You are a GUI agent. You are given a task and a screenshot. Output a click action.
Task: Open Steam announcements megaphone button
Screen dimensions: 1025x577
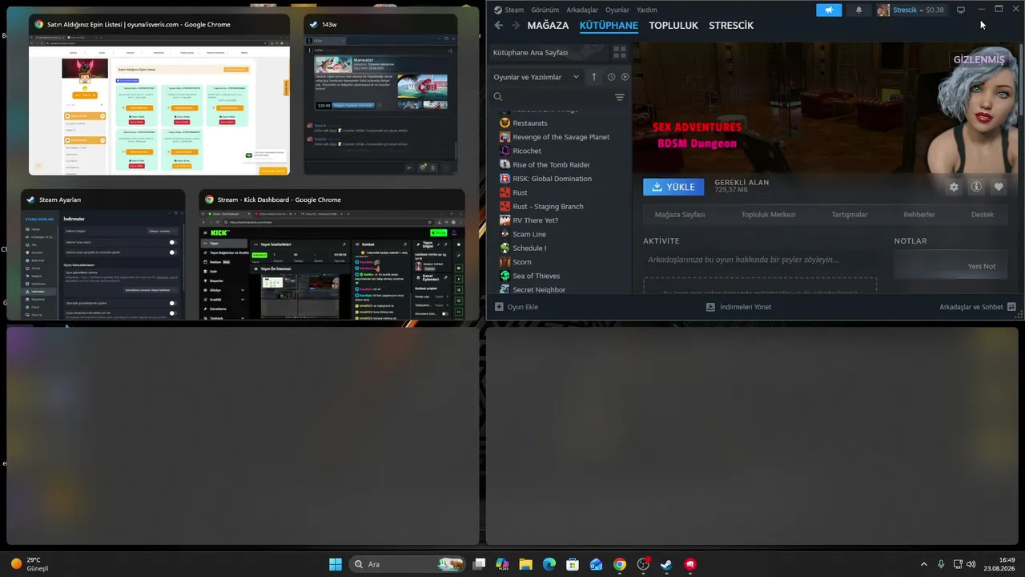[x=829, y=10]
